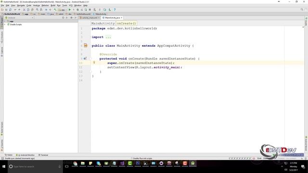Click the Android Studio taskbar icon
This screenshot has height=173, width=308.
click(192, 163)
